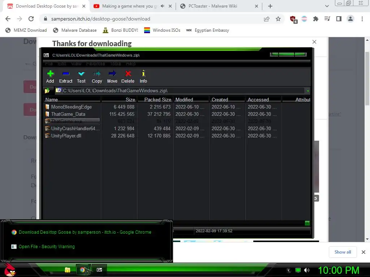Open a new Chrome tab
This screenshot has width=370, height=277.
click(x=270, y=6)
